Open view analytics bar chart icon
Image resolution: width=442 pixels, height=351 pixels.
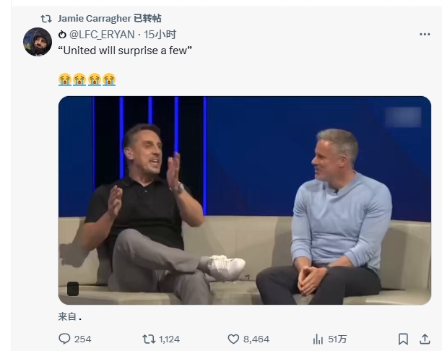318,339
